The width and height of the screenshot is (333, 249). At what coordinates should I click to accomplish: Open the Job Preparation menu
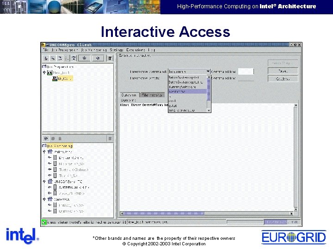pyautogui.click(x=65, y=50)
